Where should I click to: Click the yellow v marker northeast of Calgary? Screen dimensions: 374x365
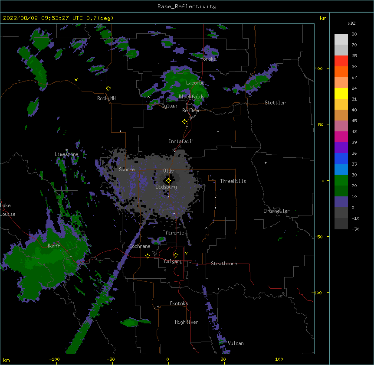point(186,253)
